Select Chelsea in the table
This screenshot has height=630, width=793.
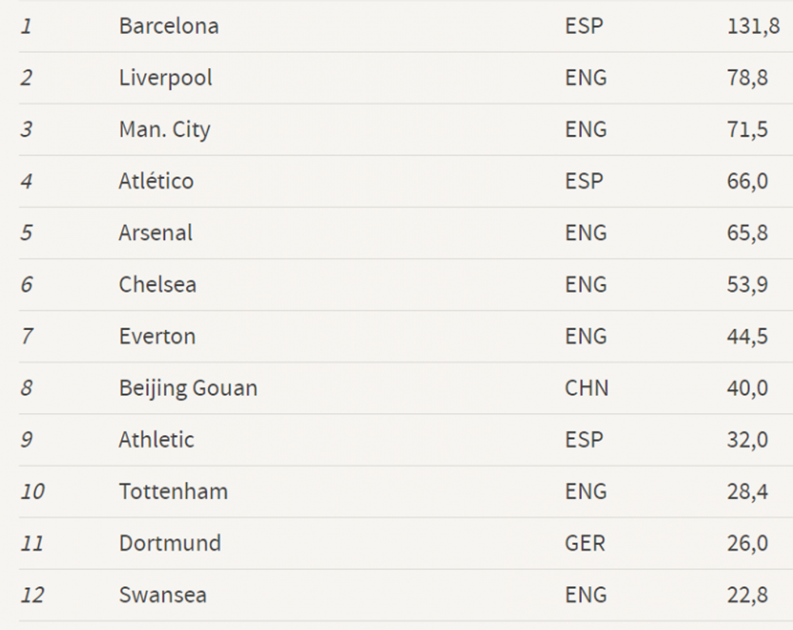tap(157, 285)
